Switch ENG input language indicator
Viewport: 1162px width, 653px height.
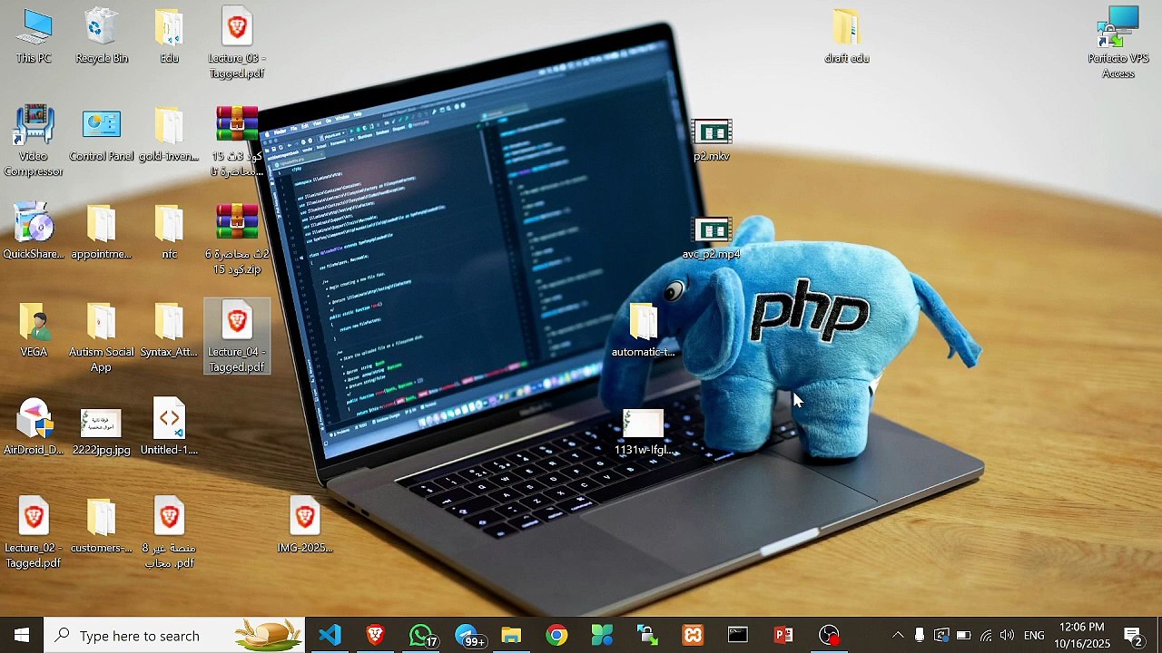click(1034, 635)
